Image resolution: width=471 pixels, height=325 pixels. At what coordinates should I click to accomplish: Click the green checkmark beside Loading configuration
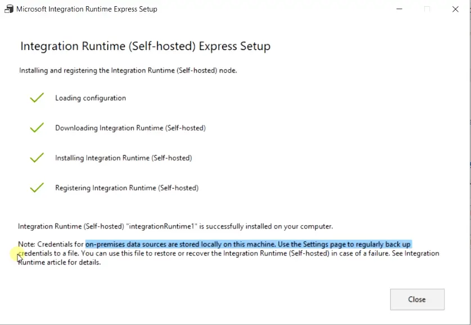pyautogui.click(x=37, y=98)
